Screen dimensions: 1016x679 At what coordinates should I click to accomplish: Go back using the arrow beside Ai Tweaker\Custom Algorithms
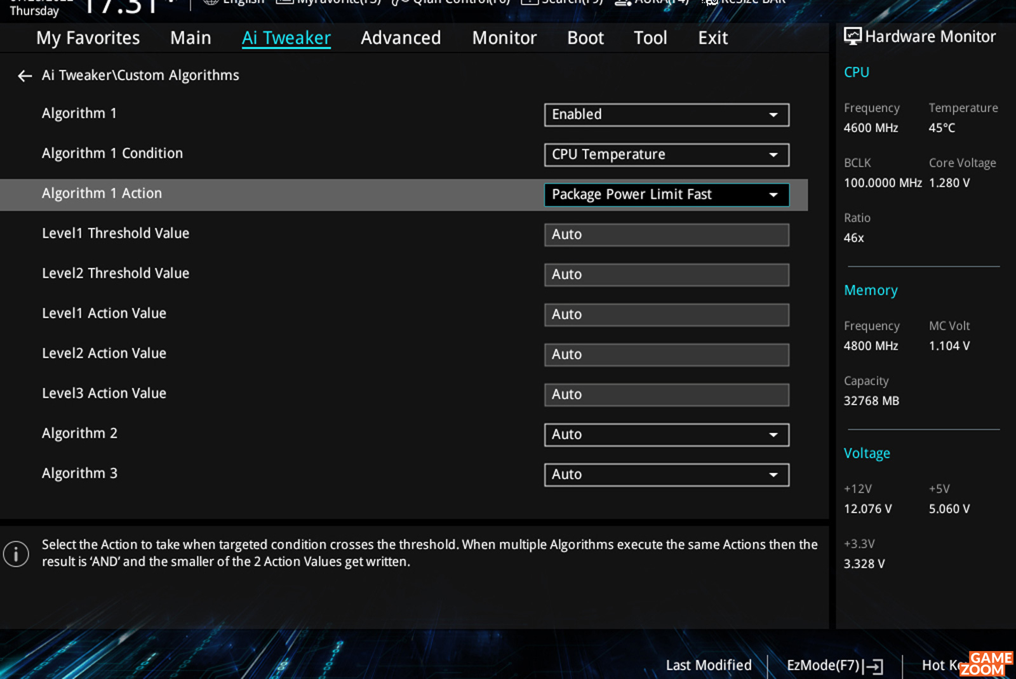tap(25, 76)
